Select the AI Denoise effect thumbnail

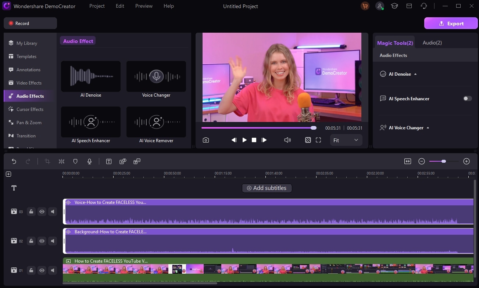[x=91, y=76]
